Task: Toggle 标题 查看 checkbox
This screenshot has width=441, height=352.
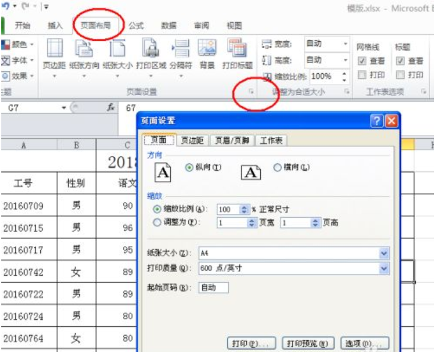Action: coord(400,61)
